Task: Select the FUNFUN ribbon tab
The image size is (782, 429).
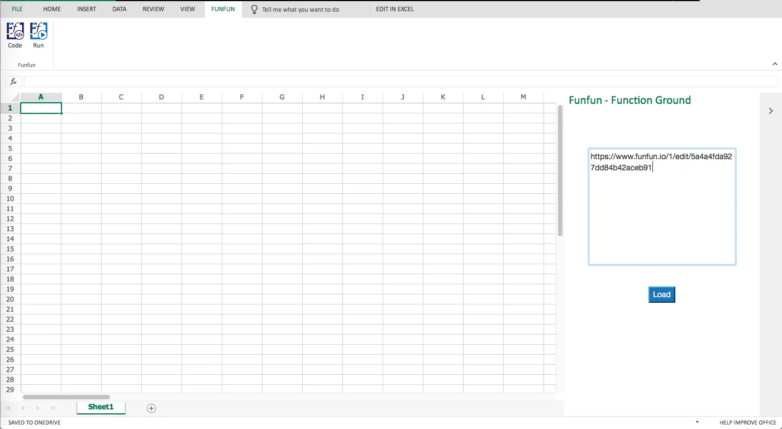Action: 223,9
